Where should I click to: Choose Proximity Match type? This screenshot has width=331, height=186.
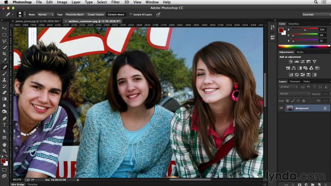tap(74, 14)
